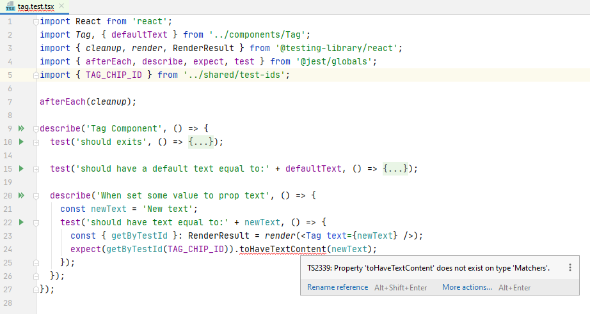Screen dimensions: 590x314
Task: Run test on line 22 via gutter arrow
Action: 22,223
